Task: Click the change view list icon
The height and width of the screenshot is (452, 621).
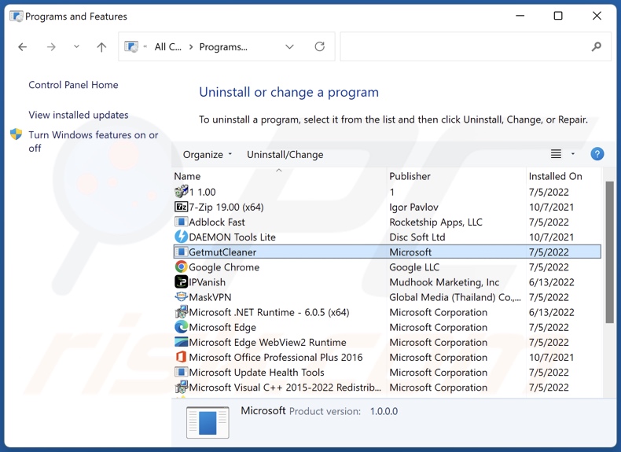Action: tap(556, 154)
